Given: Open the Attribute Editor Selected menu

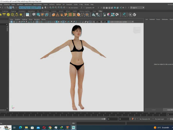Looking at the screenshot, I should pyautogui.click(x=152, y=19).
